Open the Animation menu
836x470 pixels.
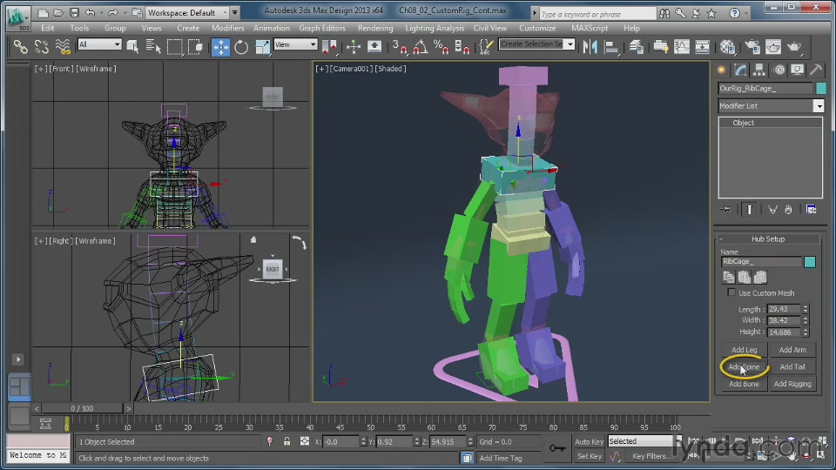(272, 28)
